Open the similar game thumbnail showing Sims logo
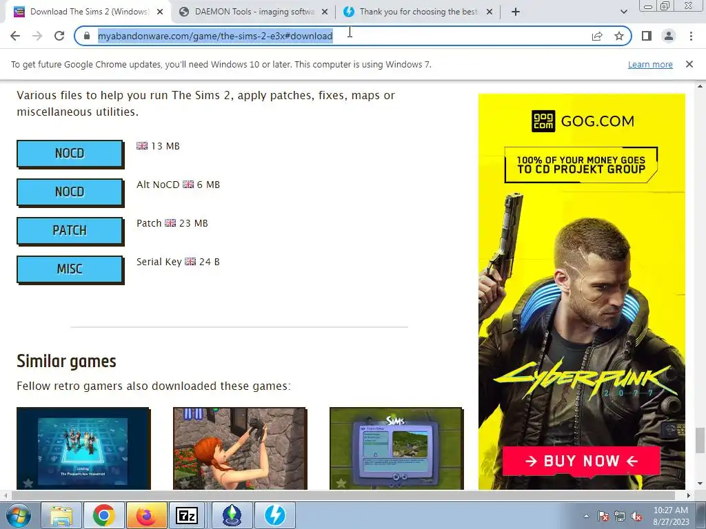706x529 pixels. (x=396, y=448)
